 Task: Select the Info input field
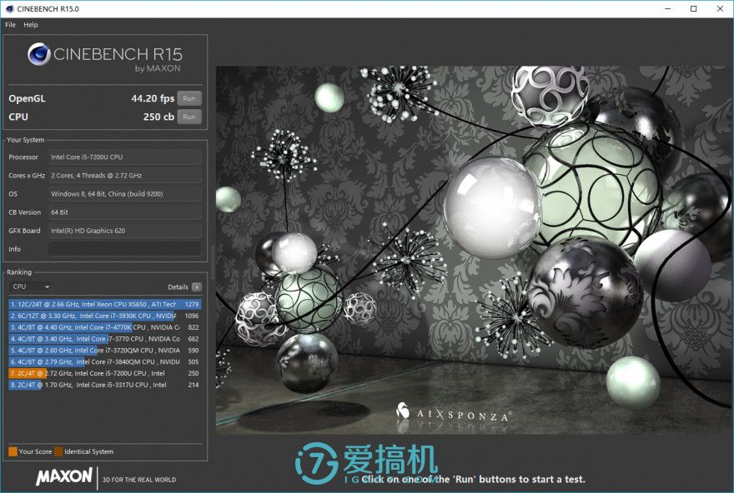[125, 249]
